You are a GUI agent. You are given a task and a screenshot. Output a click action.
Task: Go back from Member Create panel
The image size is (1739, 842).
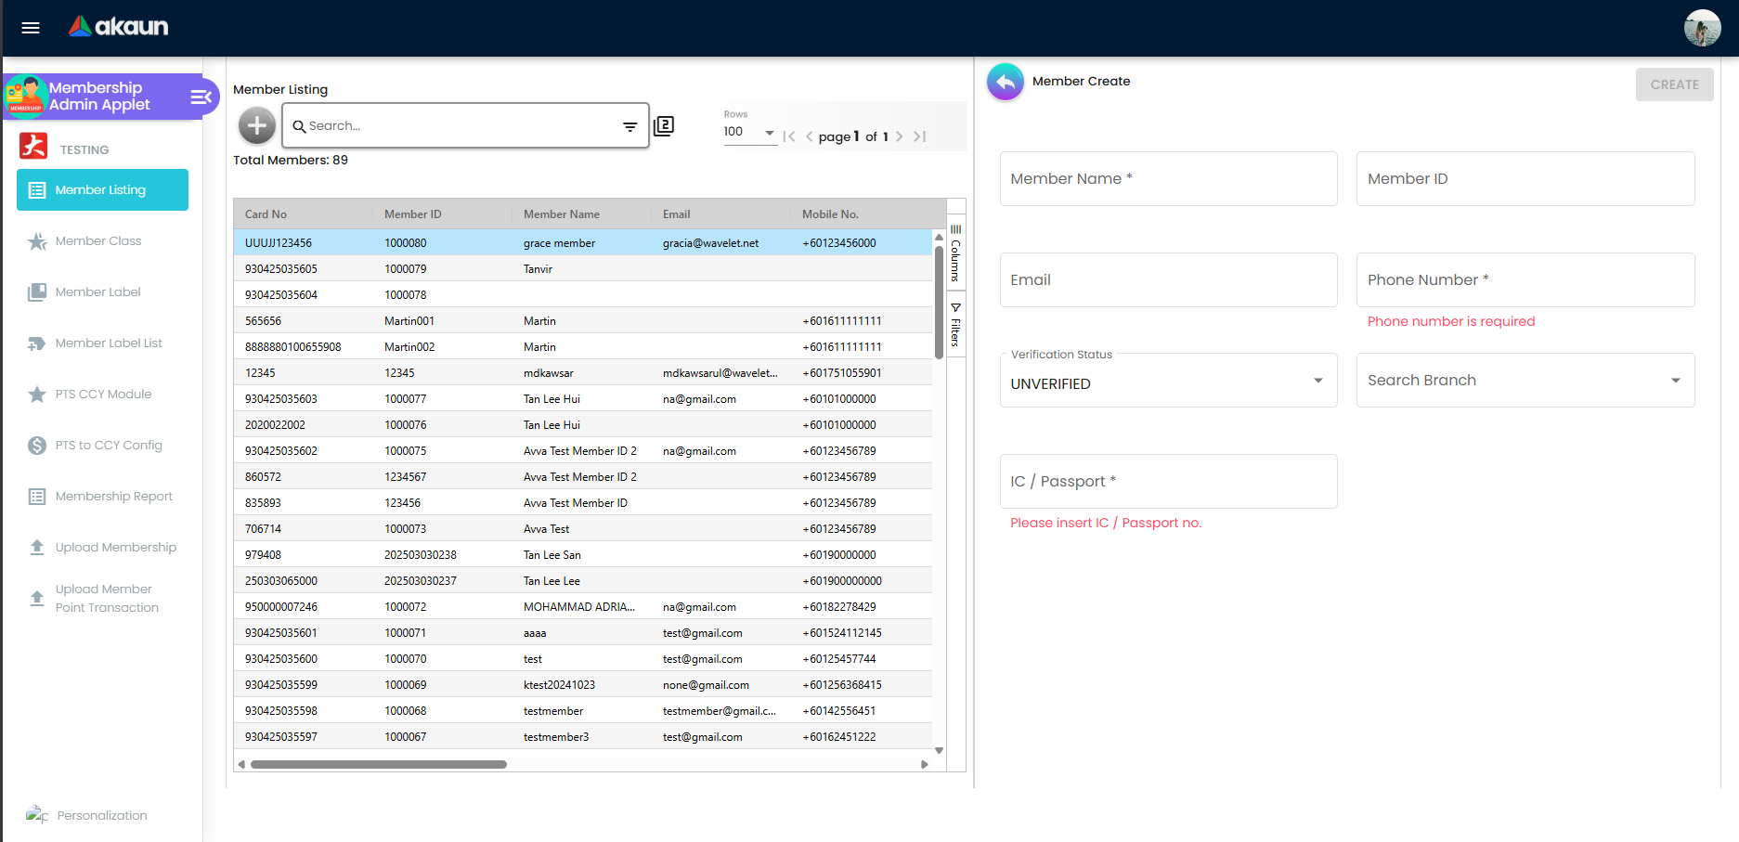click(1006, 82)
